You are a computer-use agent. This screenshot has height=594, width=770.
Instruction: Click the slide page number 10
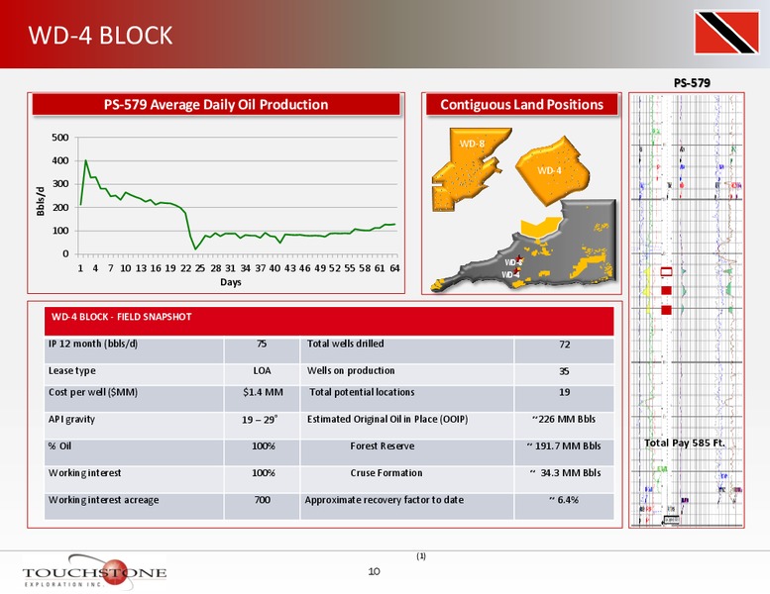[x=374, y=571]
